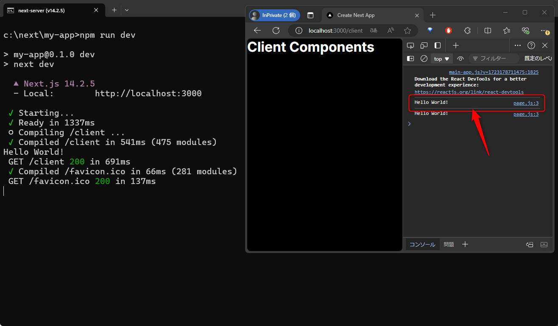Create a live expression with the eye icon
Screen dimensions: 558x326
pyautogui.click(x=460, y=59)
